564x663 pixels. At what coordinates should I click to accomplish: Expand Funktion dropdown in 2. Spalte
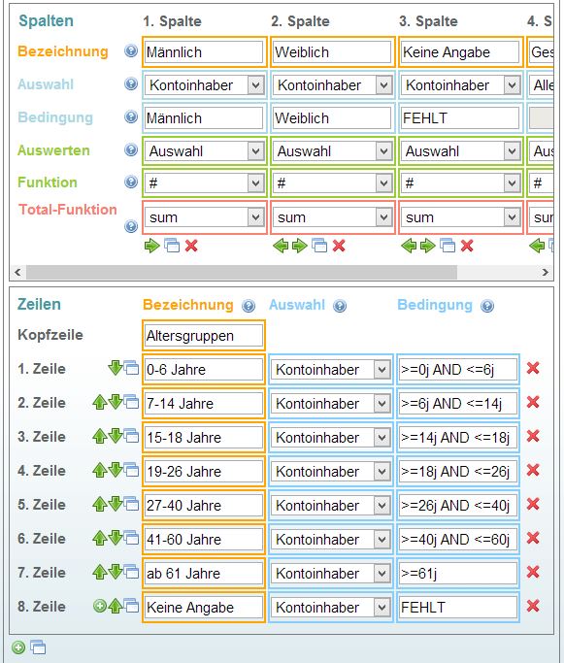coord(333,183)
